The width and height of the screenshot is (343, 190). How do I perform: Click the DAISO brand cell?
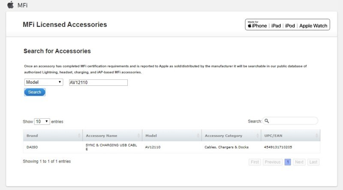pyautogui.click(x=32, y=147)
